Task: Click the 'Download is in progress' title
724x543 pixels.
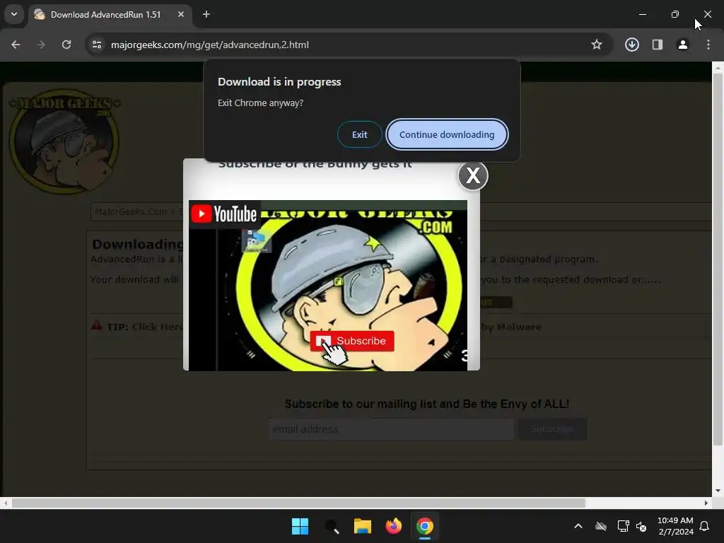Action: coord(279,82)
